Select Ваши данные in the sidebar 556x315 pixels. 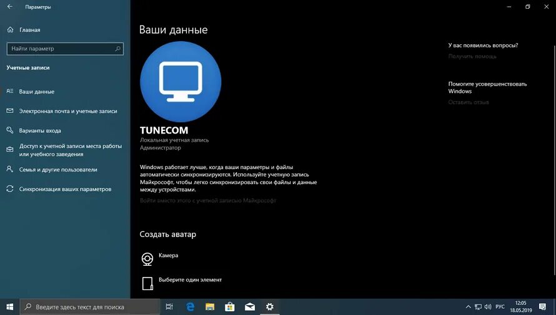click(x=36, y=92)
